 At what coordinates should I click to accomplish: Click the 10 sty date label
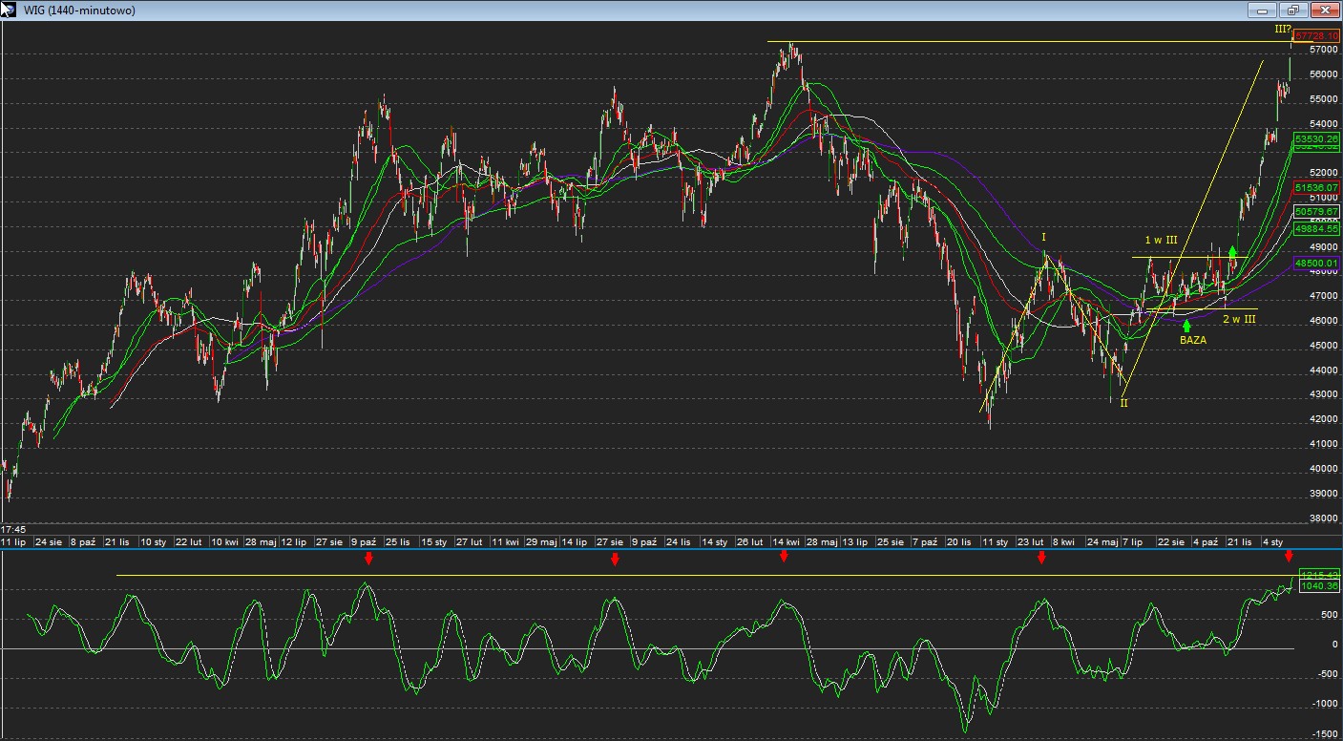(153, 541)
